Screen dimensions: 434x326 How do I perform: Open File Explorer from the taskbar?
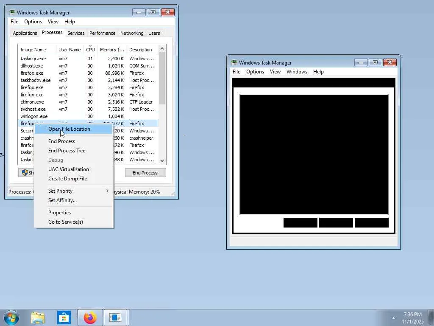(x=38, y=318)
